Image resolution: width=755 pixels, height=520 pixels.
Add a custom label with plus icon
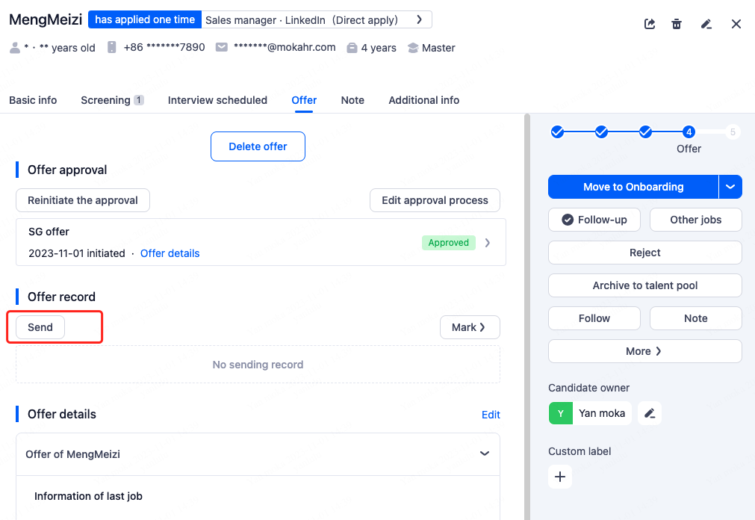(x=560, y=477)
